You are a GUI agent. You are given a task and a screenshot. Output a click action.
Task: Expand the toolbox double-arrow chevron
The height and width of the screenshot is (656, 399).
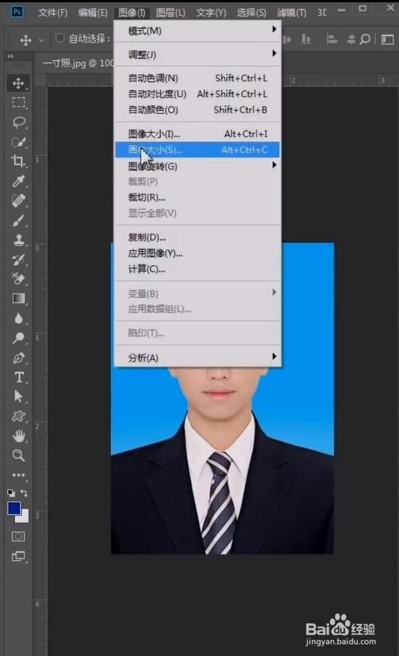(11, 56)
